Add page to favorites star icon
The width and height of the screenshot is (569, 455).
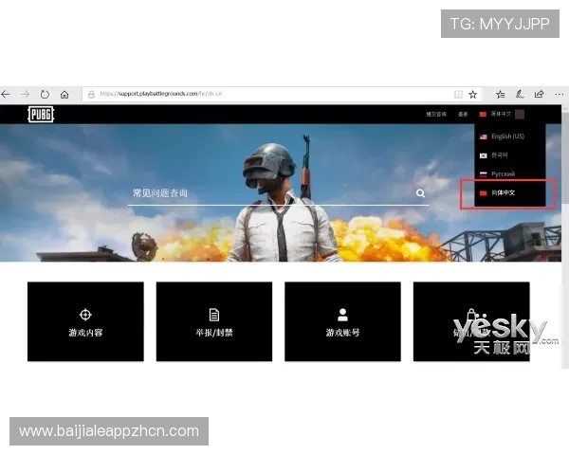[x=473, y=95]
